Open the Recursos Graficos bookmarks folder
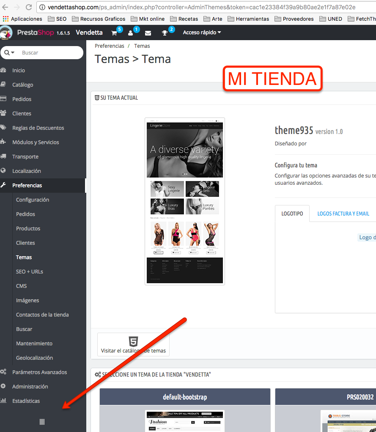This screenshot has height=432, width=376. pyautogui.click(x=99, y=19)
